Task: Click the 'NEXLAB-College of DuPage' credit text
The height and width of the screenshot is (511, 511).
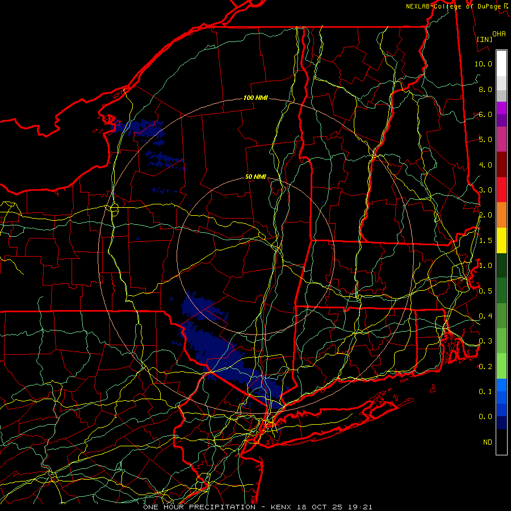Action: tap(453, 6)
